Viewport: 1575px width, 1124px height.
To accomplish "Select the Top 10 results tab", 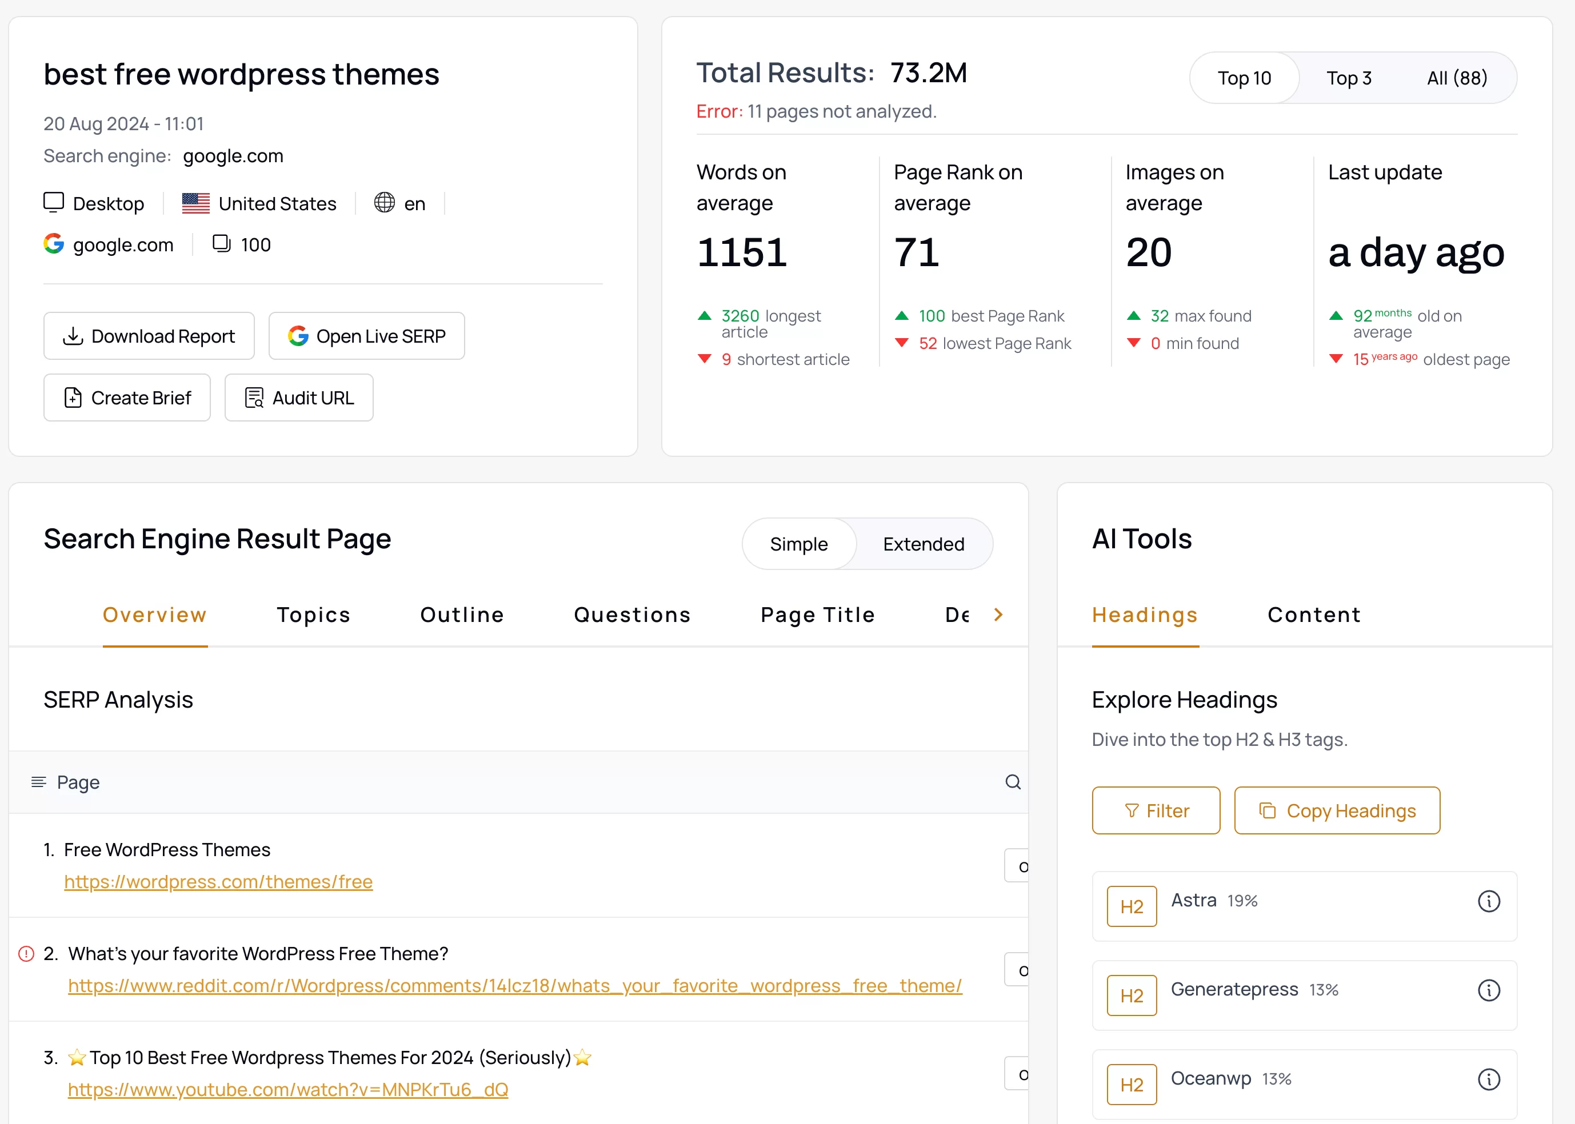I will point(1243,78).
